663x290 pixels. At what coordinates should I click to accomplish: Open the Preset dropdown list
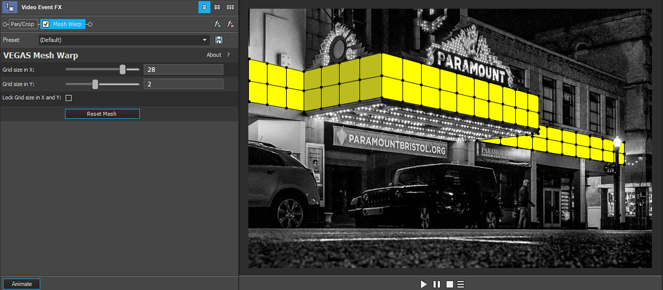pyautogui.click(x=205, y=40)
